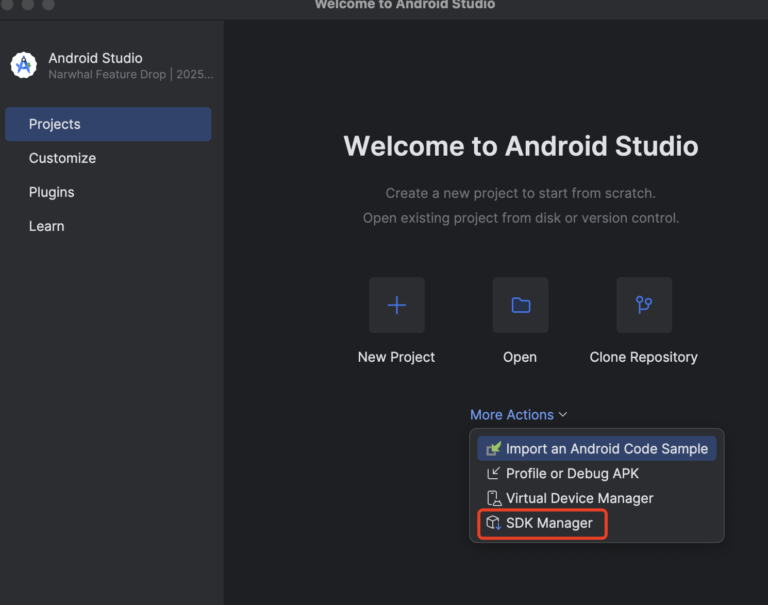Select the Projects tab in sidebar
The width and height of the screenshot is (768, 605).
pyautogui.click(x=108, y=124)
